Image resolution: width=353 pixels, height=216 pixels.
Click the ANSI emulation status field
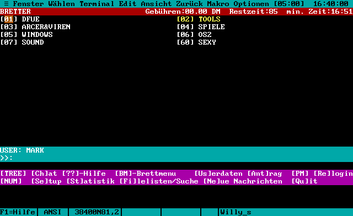(53, 212)
